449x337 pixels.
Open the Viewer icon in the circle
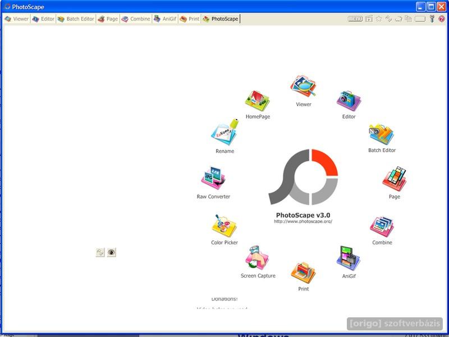click(303, 86)
